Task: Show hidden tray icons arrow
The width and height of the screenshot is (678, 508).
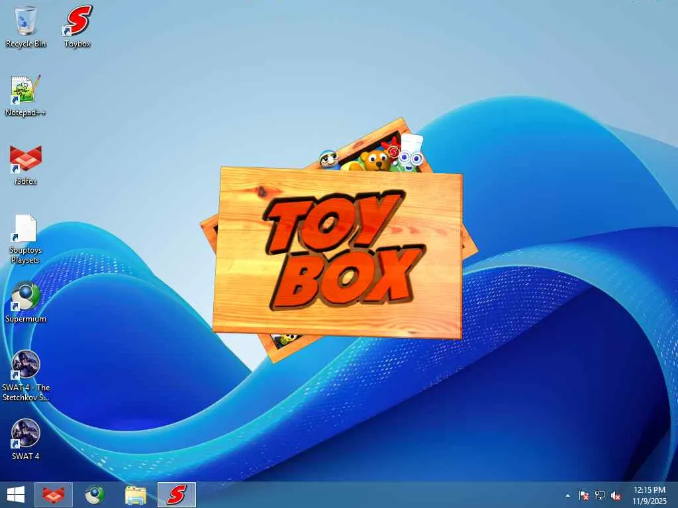Action: 567,495
